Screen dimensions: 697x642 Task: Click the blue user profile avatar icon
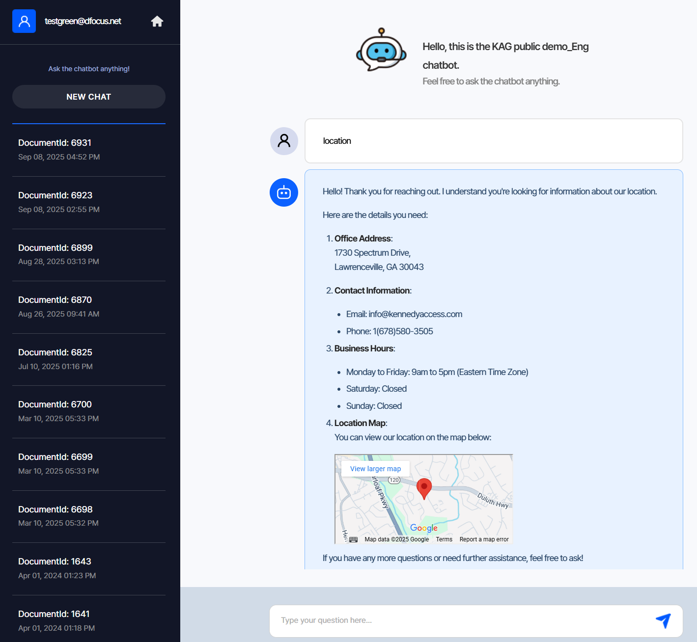(x=24, y=21)
